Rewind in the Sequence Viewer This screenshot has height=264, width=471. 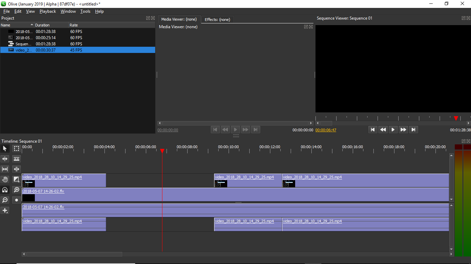tap(383, 130)
